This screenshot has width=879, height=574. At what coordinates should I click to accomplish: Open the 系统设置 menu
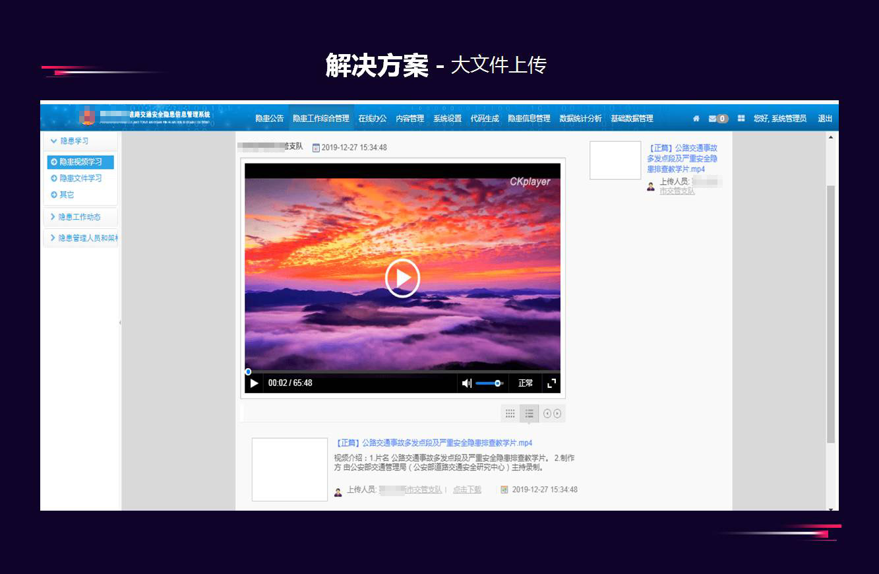tap(447, 118)
